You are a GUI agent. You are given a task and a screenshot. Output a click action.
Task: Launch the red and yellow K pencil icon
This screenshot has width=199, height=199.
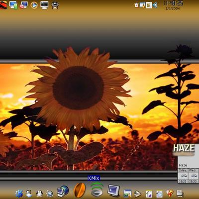[x=170, y=194]
